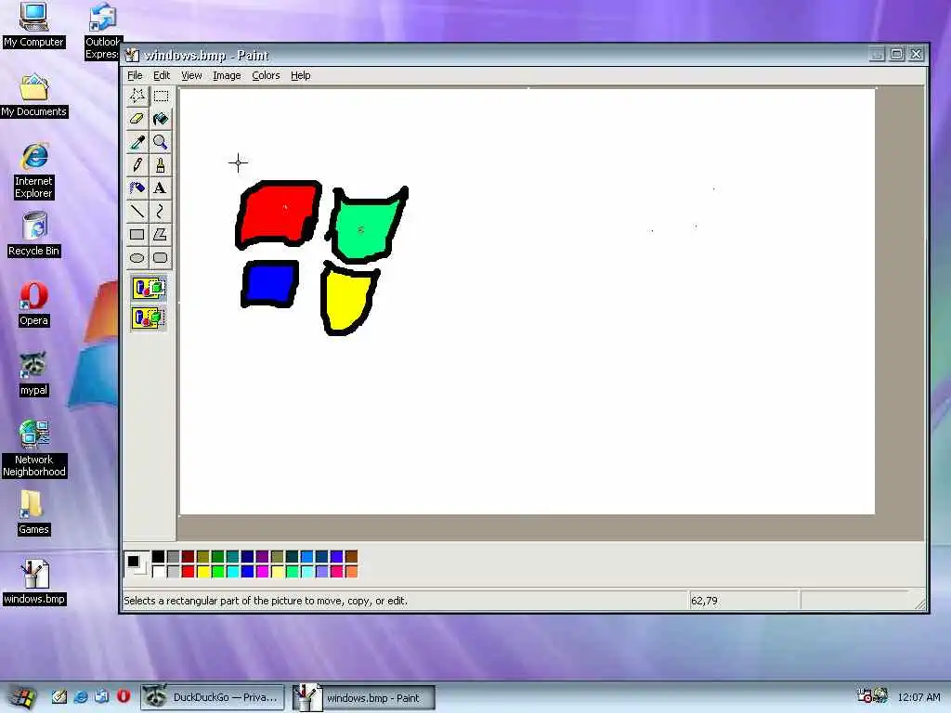Choose the Pencil tool
This screenshot has width=951, height=713.
(137, 165)
